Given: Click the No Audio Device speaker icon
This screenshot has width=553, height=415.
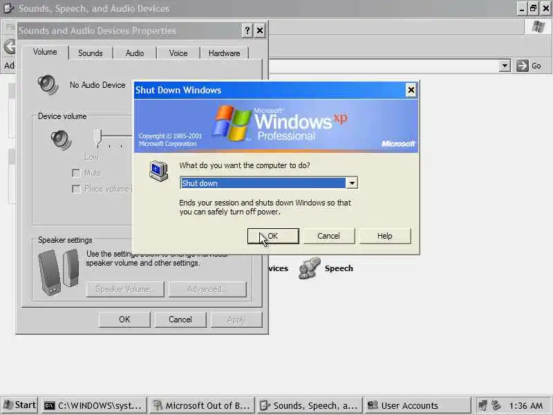Looking at the screenshot, I should tap(48, 85).
